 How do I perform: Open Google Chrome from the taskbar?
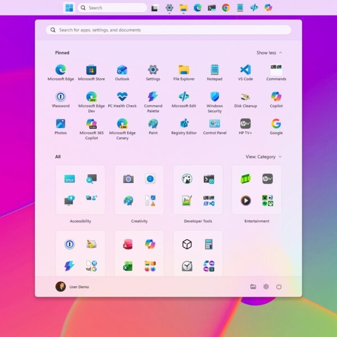point(226,8)
